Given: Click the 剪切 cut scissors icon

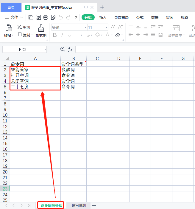Looking at the screenshot, I should click(20, 27).
